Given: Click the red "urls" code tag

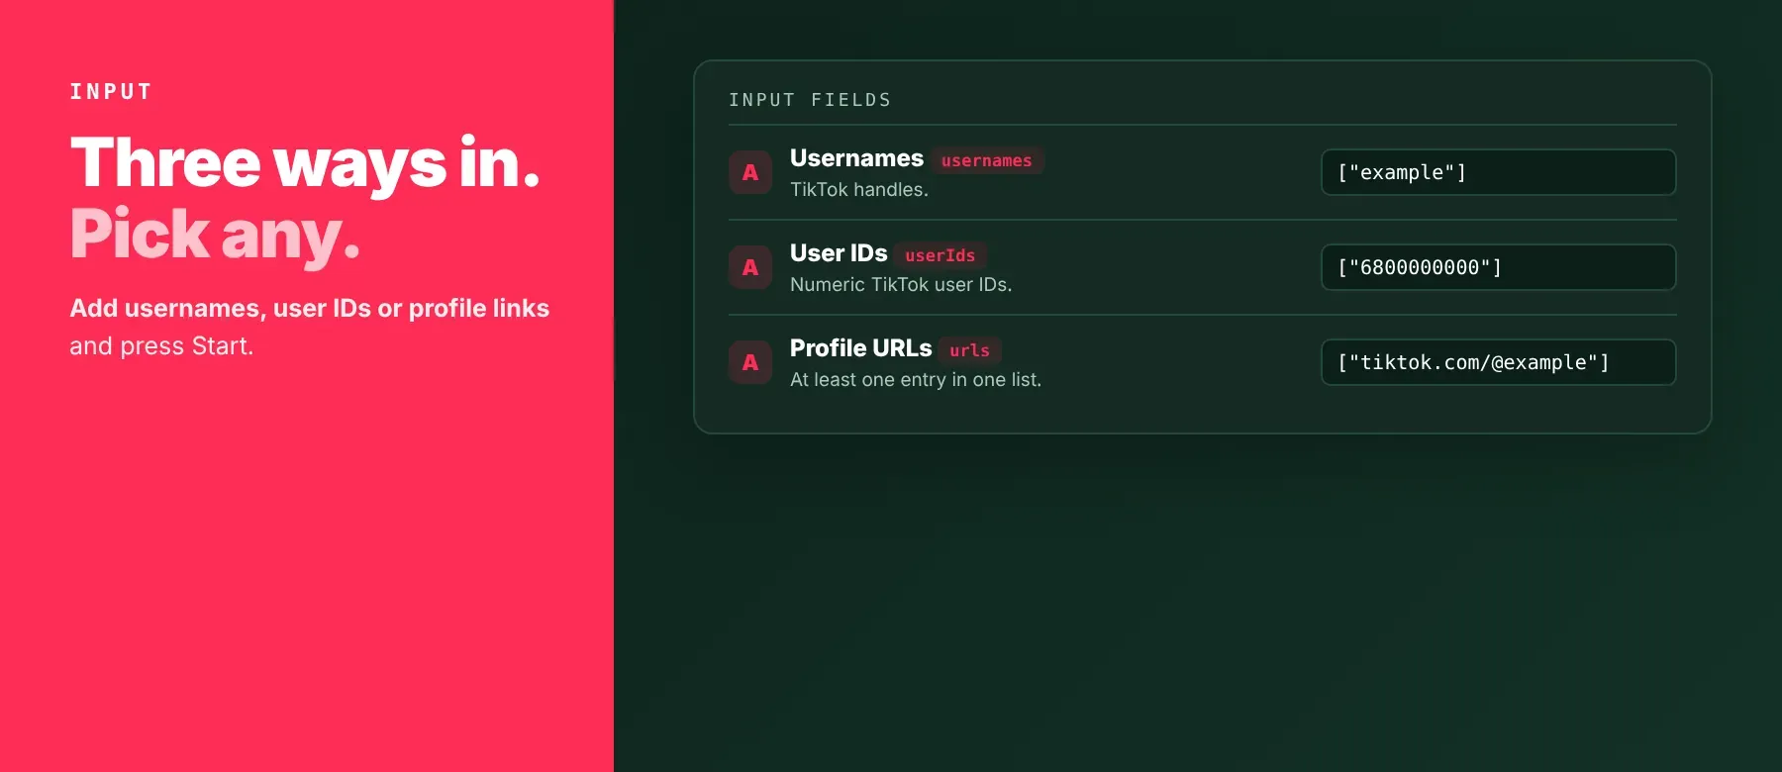Looking at the screenshot, I should [970, 350].
